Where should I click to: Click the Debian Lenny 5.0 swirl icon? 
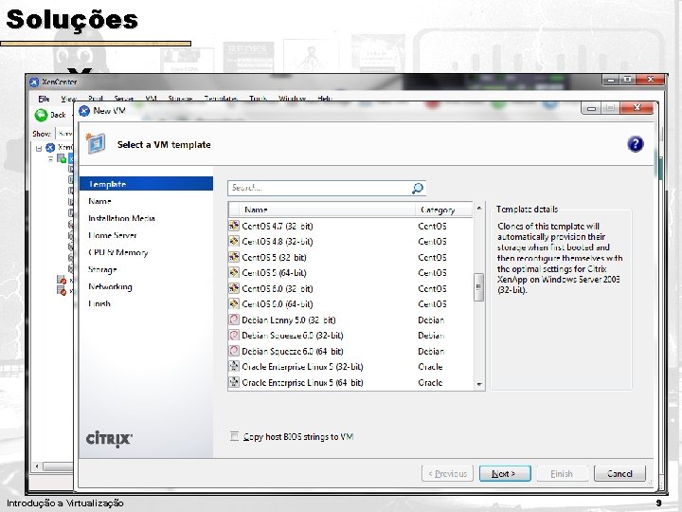(234, 320)
